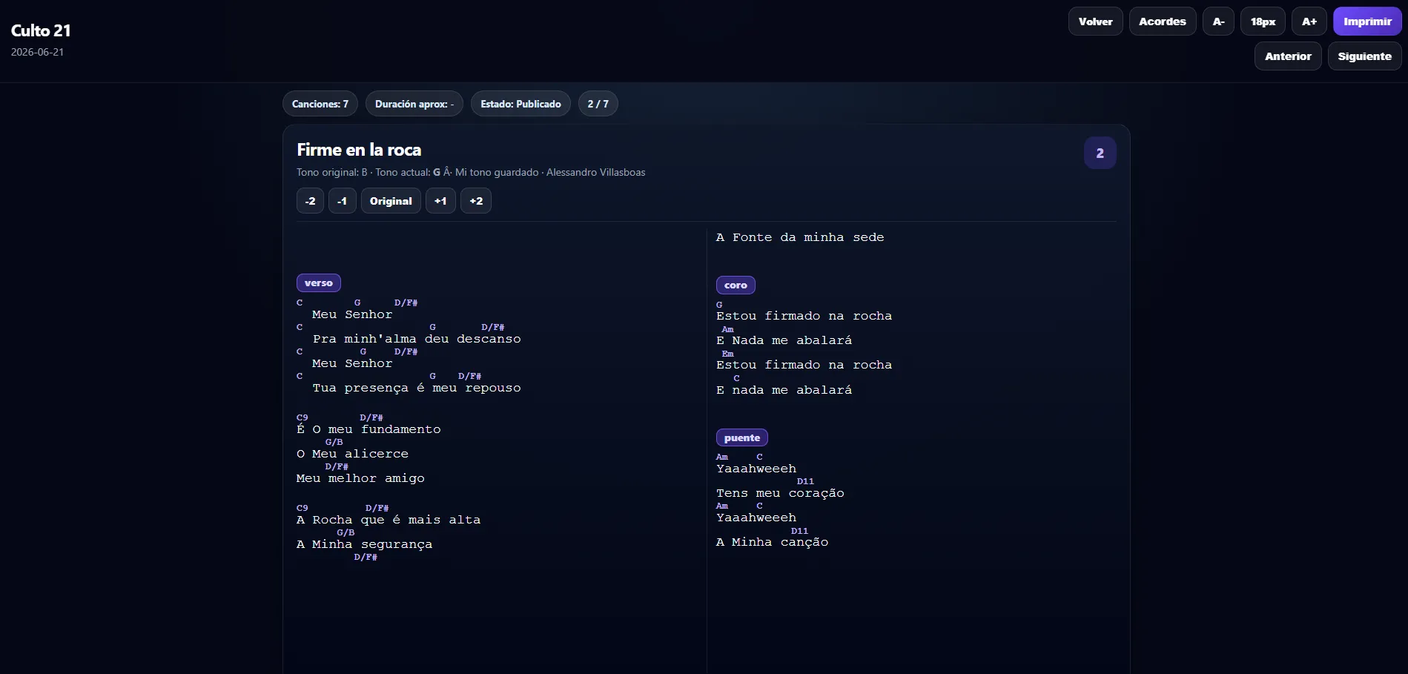Click D11 chord above A Minha canção

coord(799,531)
